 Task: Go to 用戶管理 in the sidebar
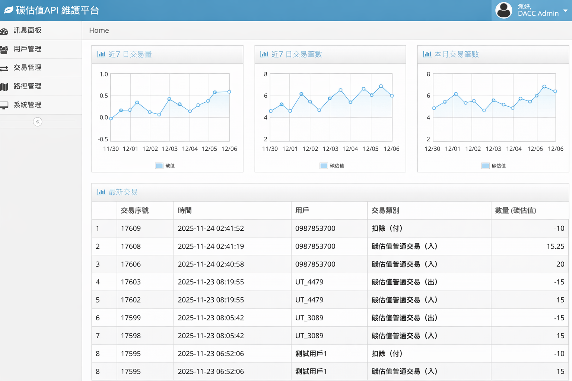pos(28,49)
